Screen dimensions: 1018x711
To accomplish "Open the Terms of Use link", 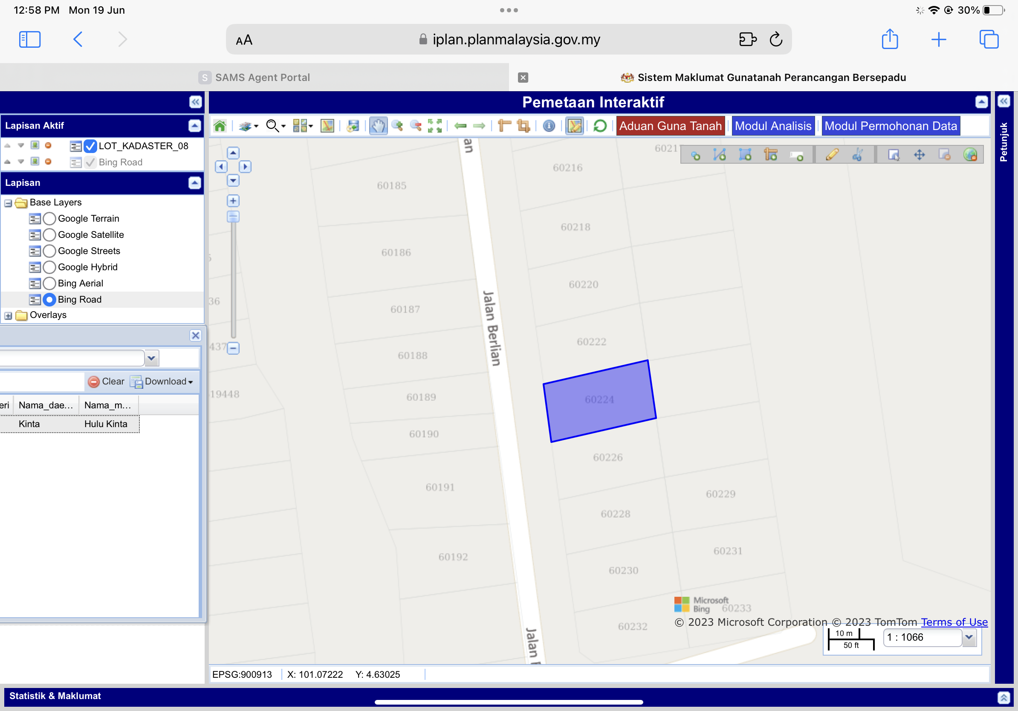I will tap(954, 622).
